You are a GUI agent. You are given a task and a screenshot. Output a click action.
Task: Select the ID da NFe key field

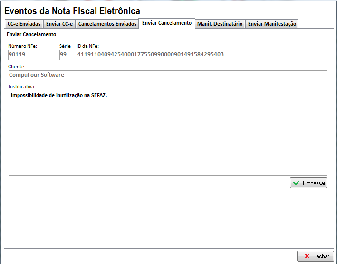coord(202,54)
